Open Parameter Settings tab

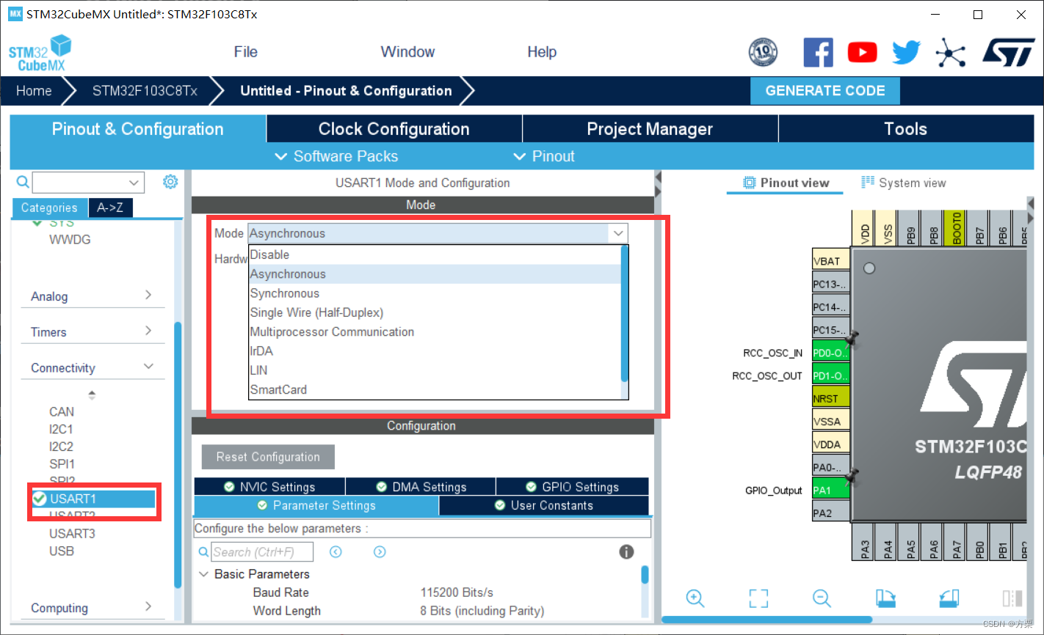coord(316,505)
